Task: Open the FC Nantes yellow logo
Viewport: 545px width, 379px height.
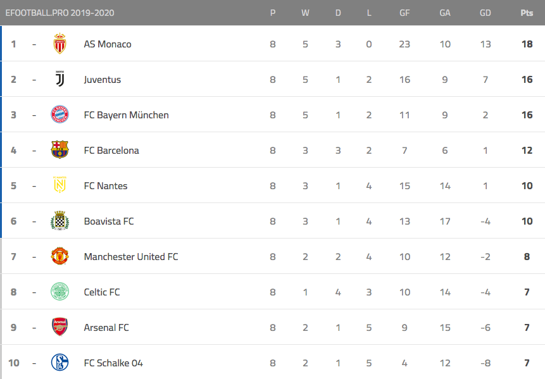Action: pos(60,185)
